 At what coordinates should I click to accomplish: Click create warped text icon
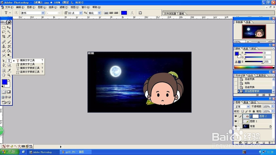(x=132, y=13)
